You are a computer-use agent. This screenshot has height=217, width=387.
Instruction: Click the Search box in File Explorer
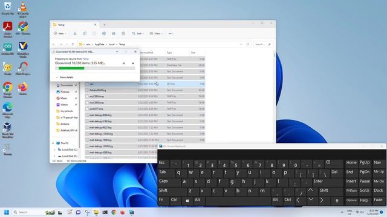tap(263, 44)
